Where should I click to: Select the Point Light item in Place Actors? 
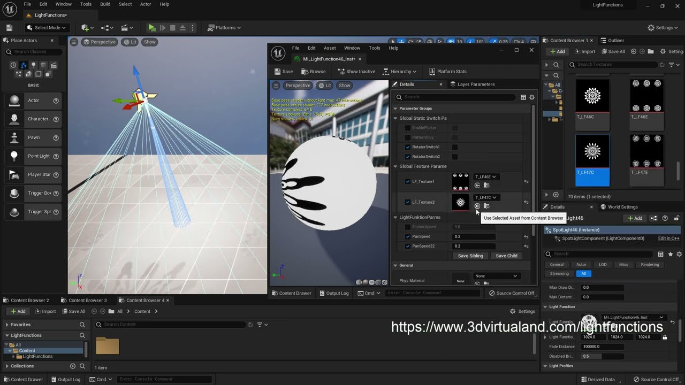pos(33,156)
